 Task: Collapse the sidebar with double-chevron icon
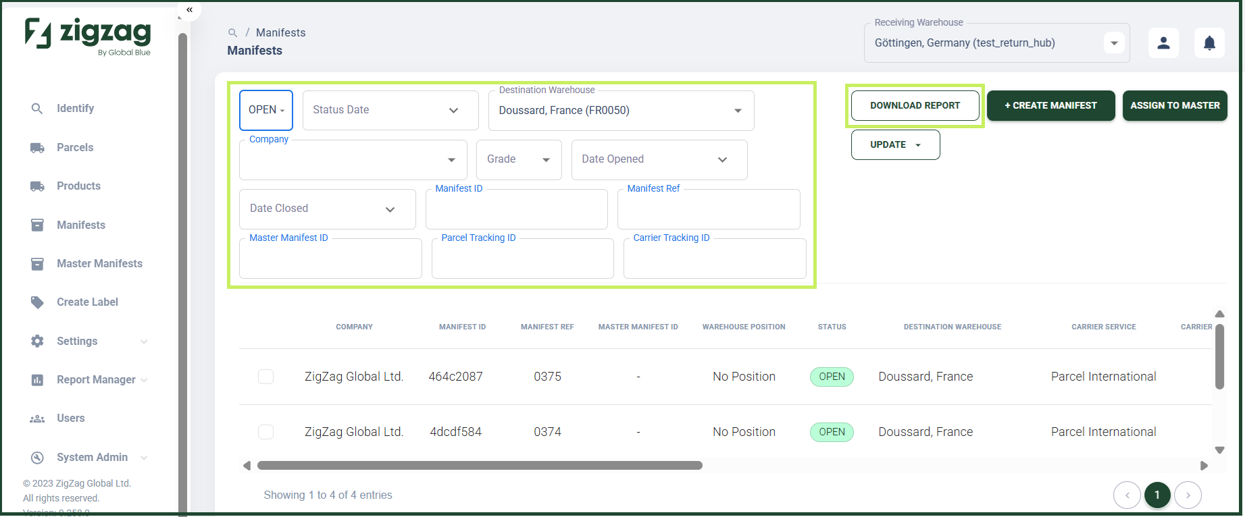pos(190,9)
